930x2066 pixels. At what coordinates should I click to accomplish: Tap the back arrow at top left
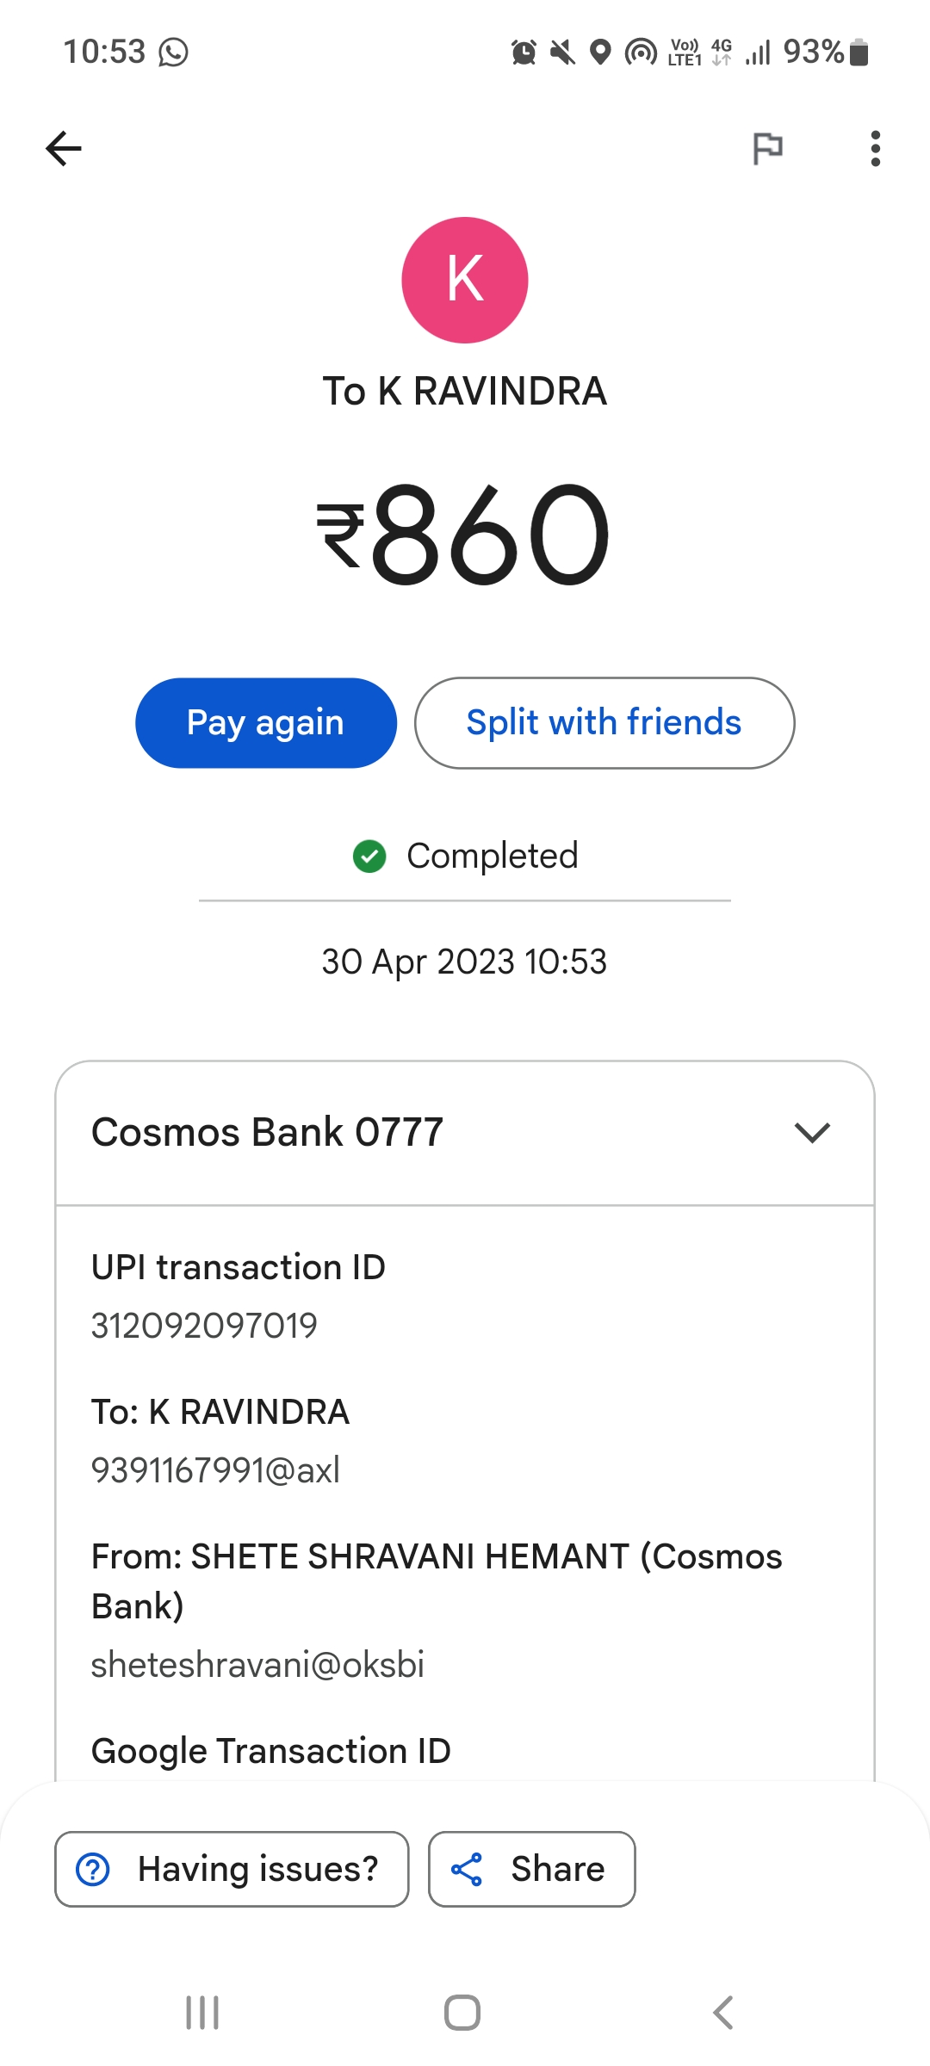(64, 148)
